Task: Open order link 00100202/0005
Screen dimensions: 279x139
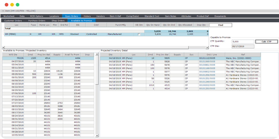Action: pos(207,85)
